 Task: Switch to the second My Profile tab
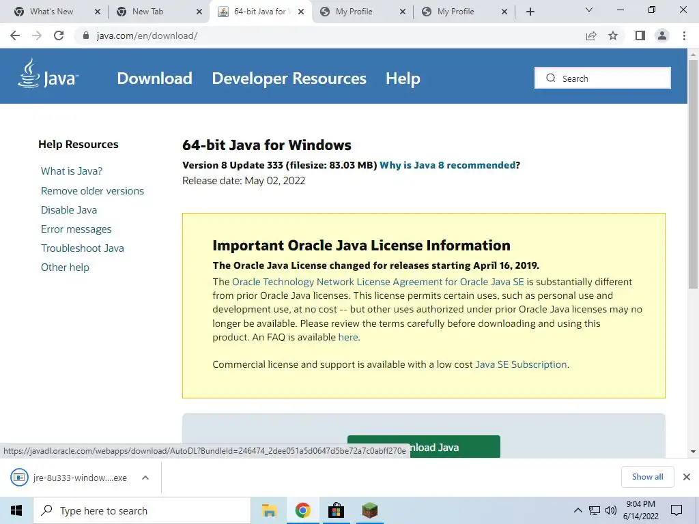coord(455,12)
